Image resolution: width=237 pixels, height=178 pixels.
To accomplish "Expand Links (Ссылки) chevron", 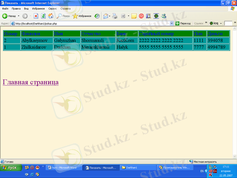I will pyautogui.click(x=206, y=23).
